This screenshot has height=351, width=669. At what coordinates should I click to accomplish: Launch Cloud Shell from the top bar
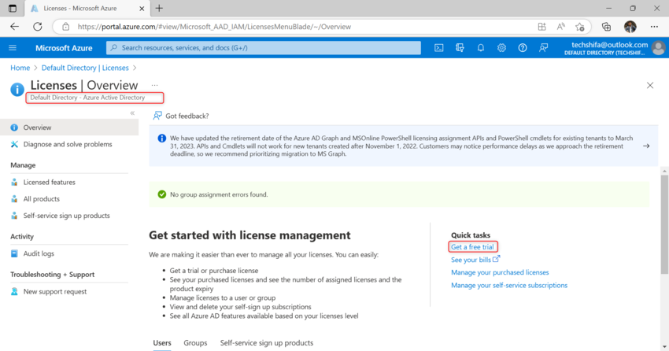pos(438,48)
